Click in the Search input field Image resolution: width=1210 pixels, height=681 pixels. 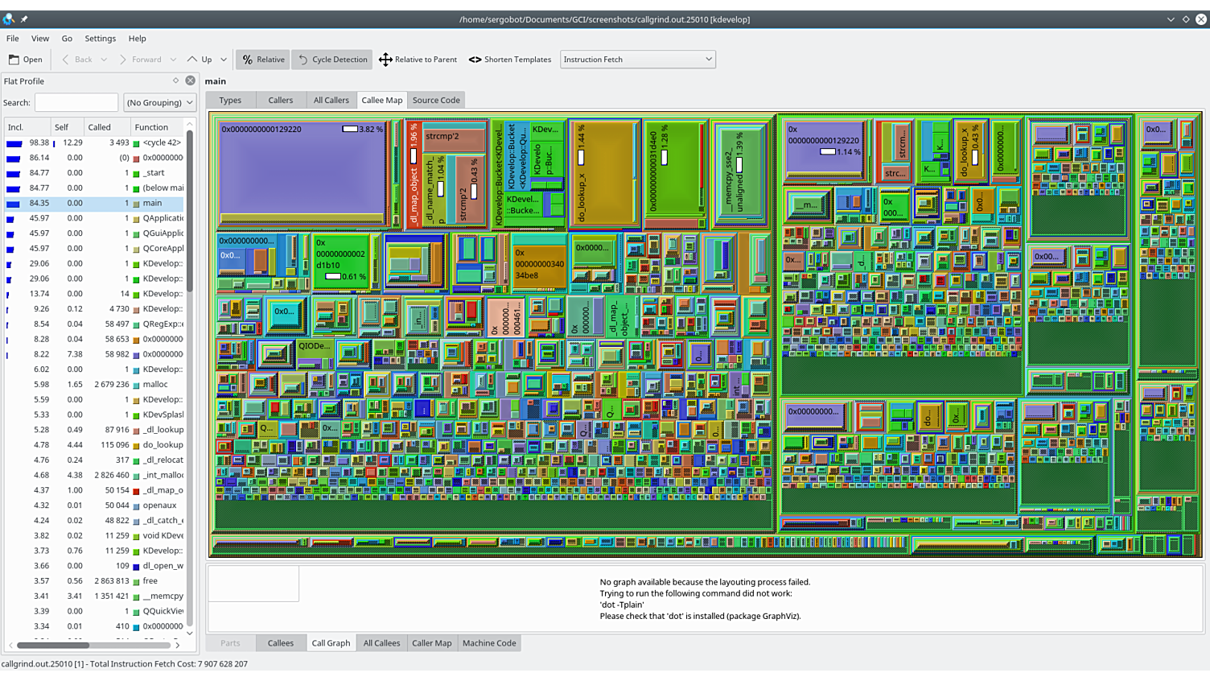(x=76, y=103)
